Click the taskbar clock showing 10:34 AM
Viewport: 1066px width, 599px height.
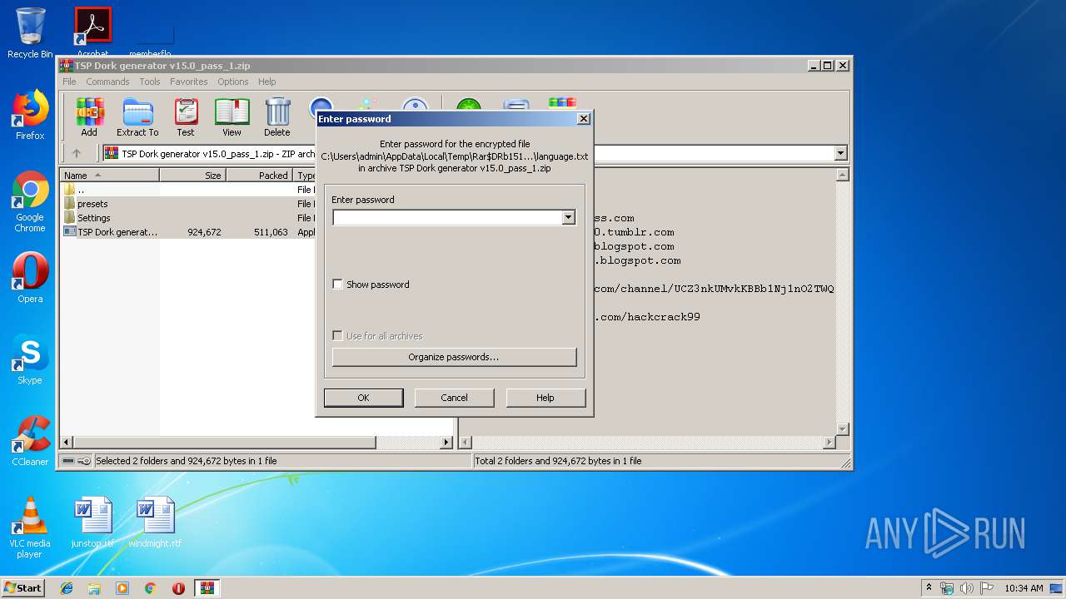[x=1024, y=588]
